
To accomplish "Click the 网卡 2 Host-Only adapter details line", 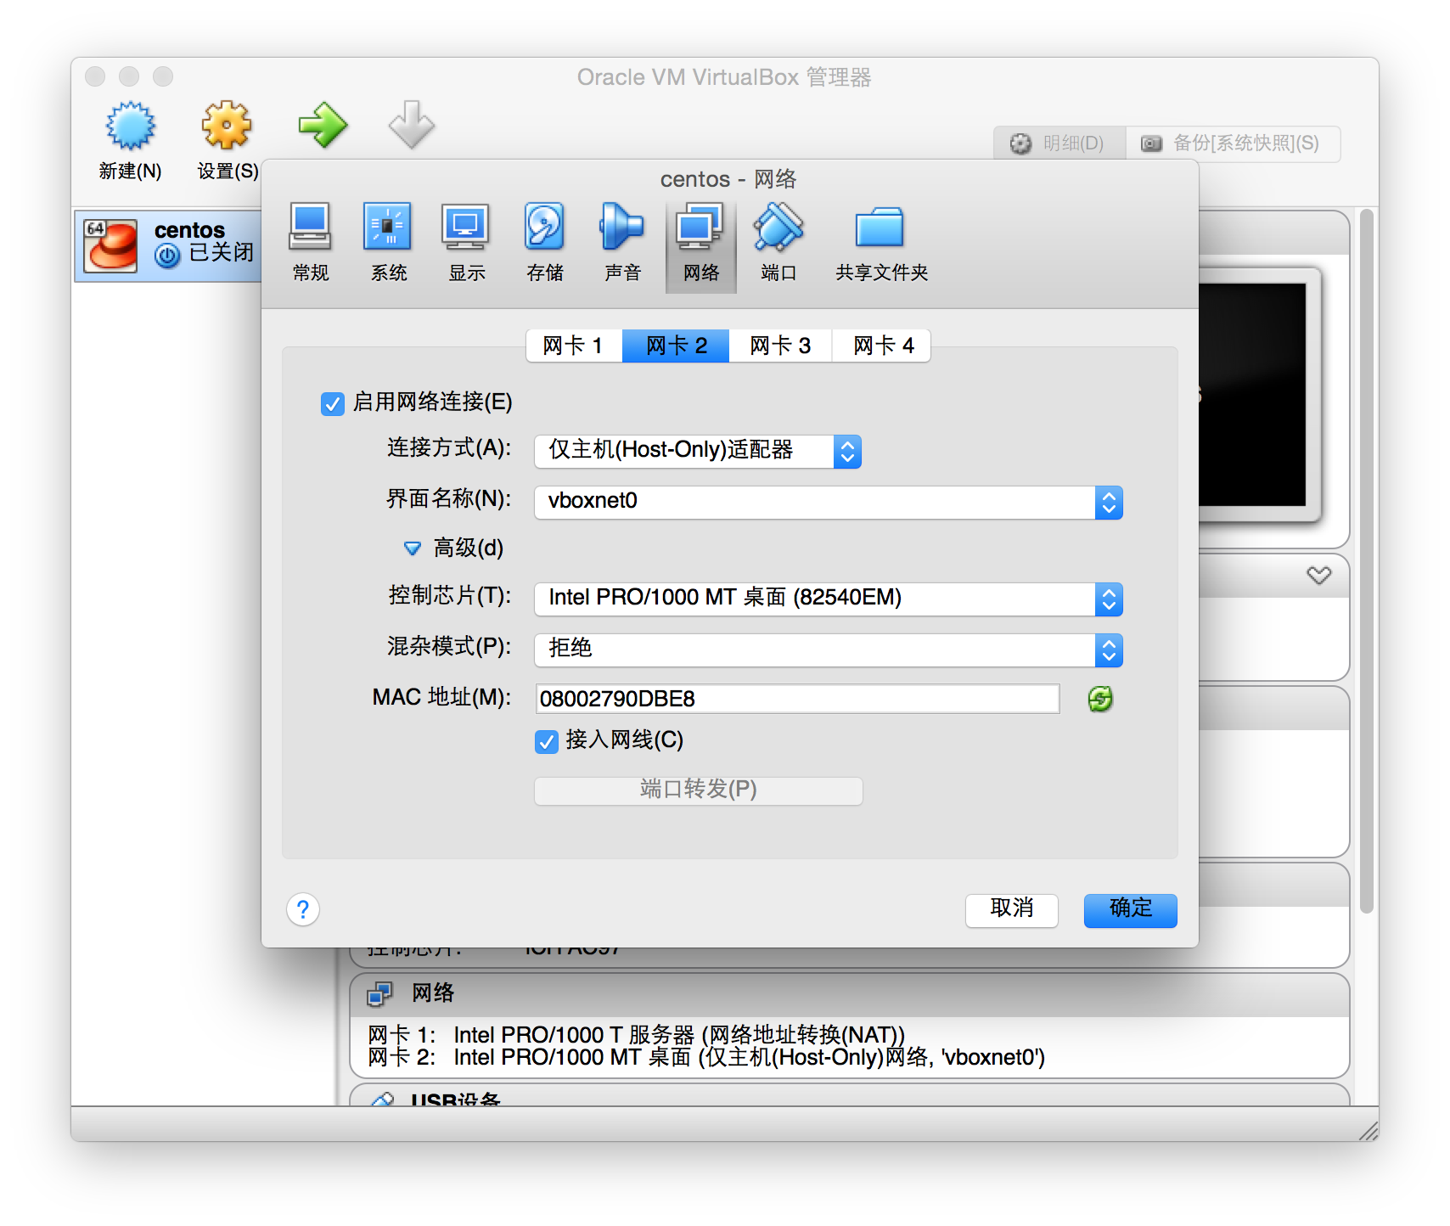I will pos(706,1057).
